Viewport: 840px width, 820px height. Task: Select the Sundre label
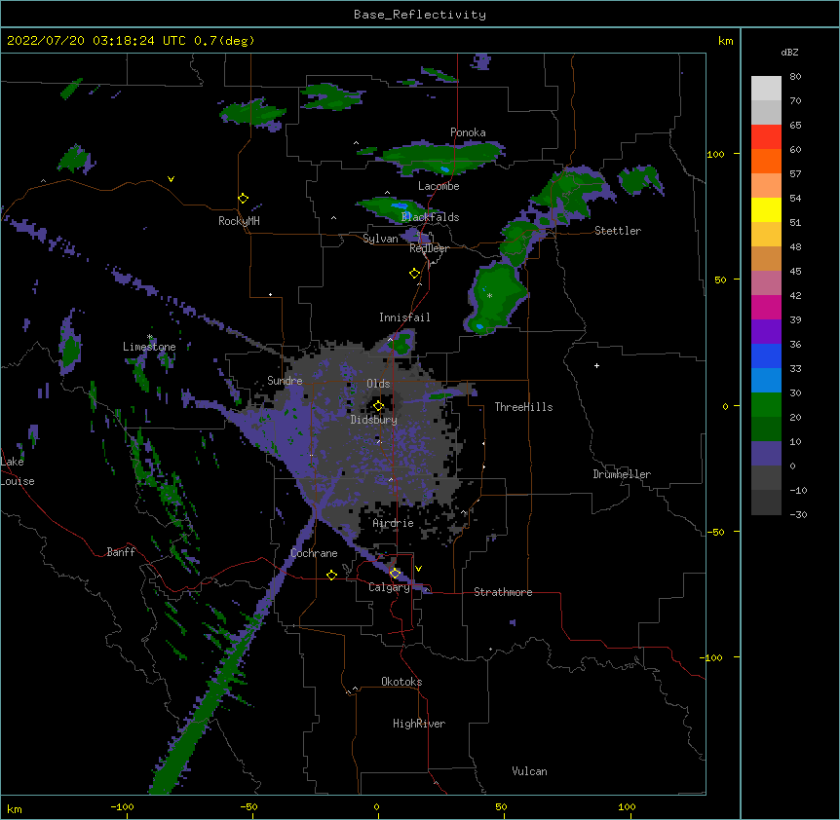[285, 381]
